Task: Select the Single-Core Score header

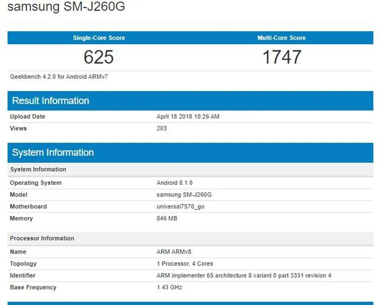Action: (x=99, y=38)
